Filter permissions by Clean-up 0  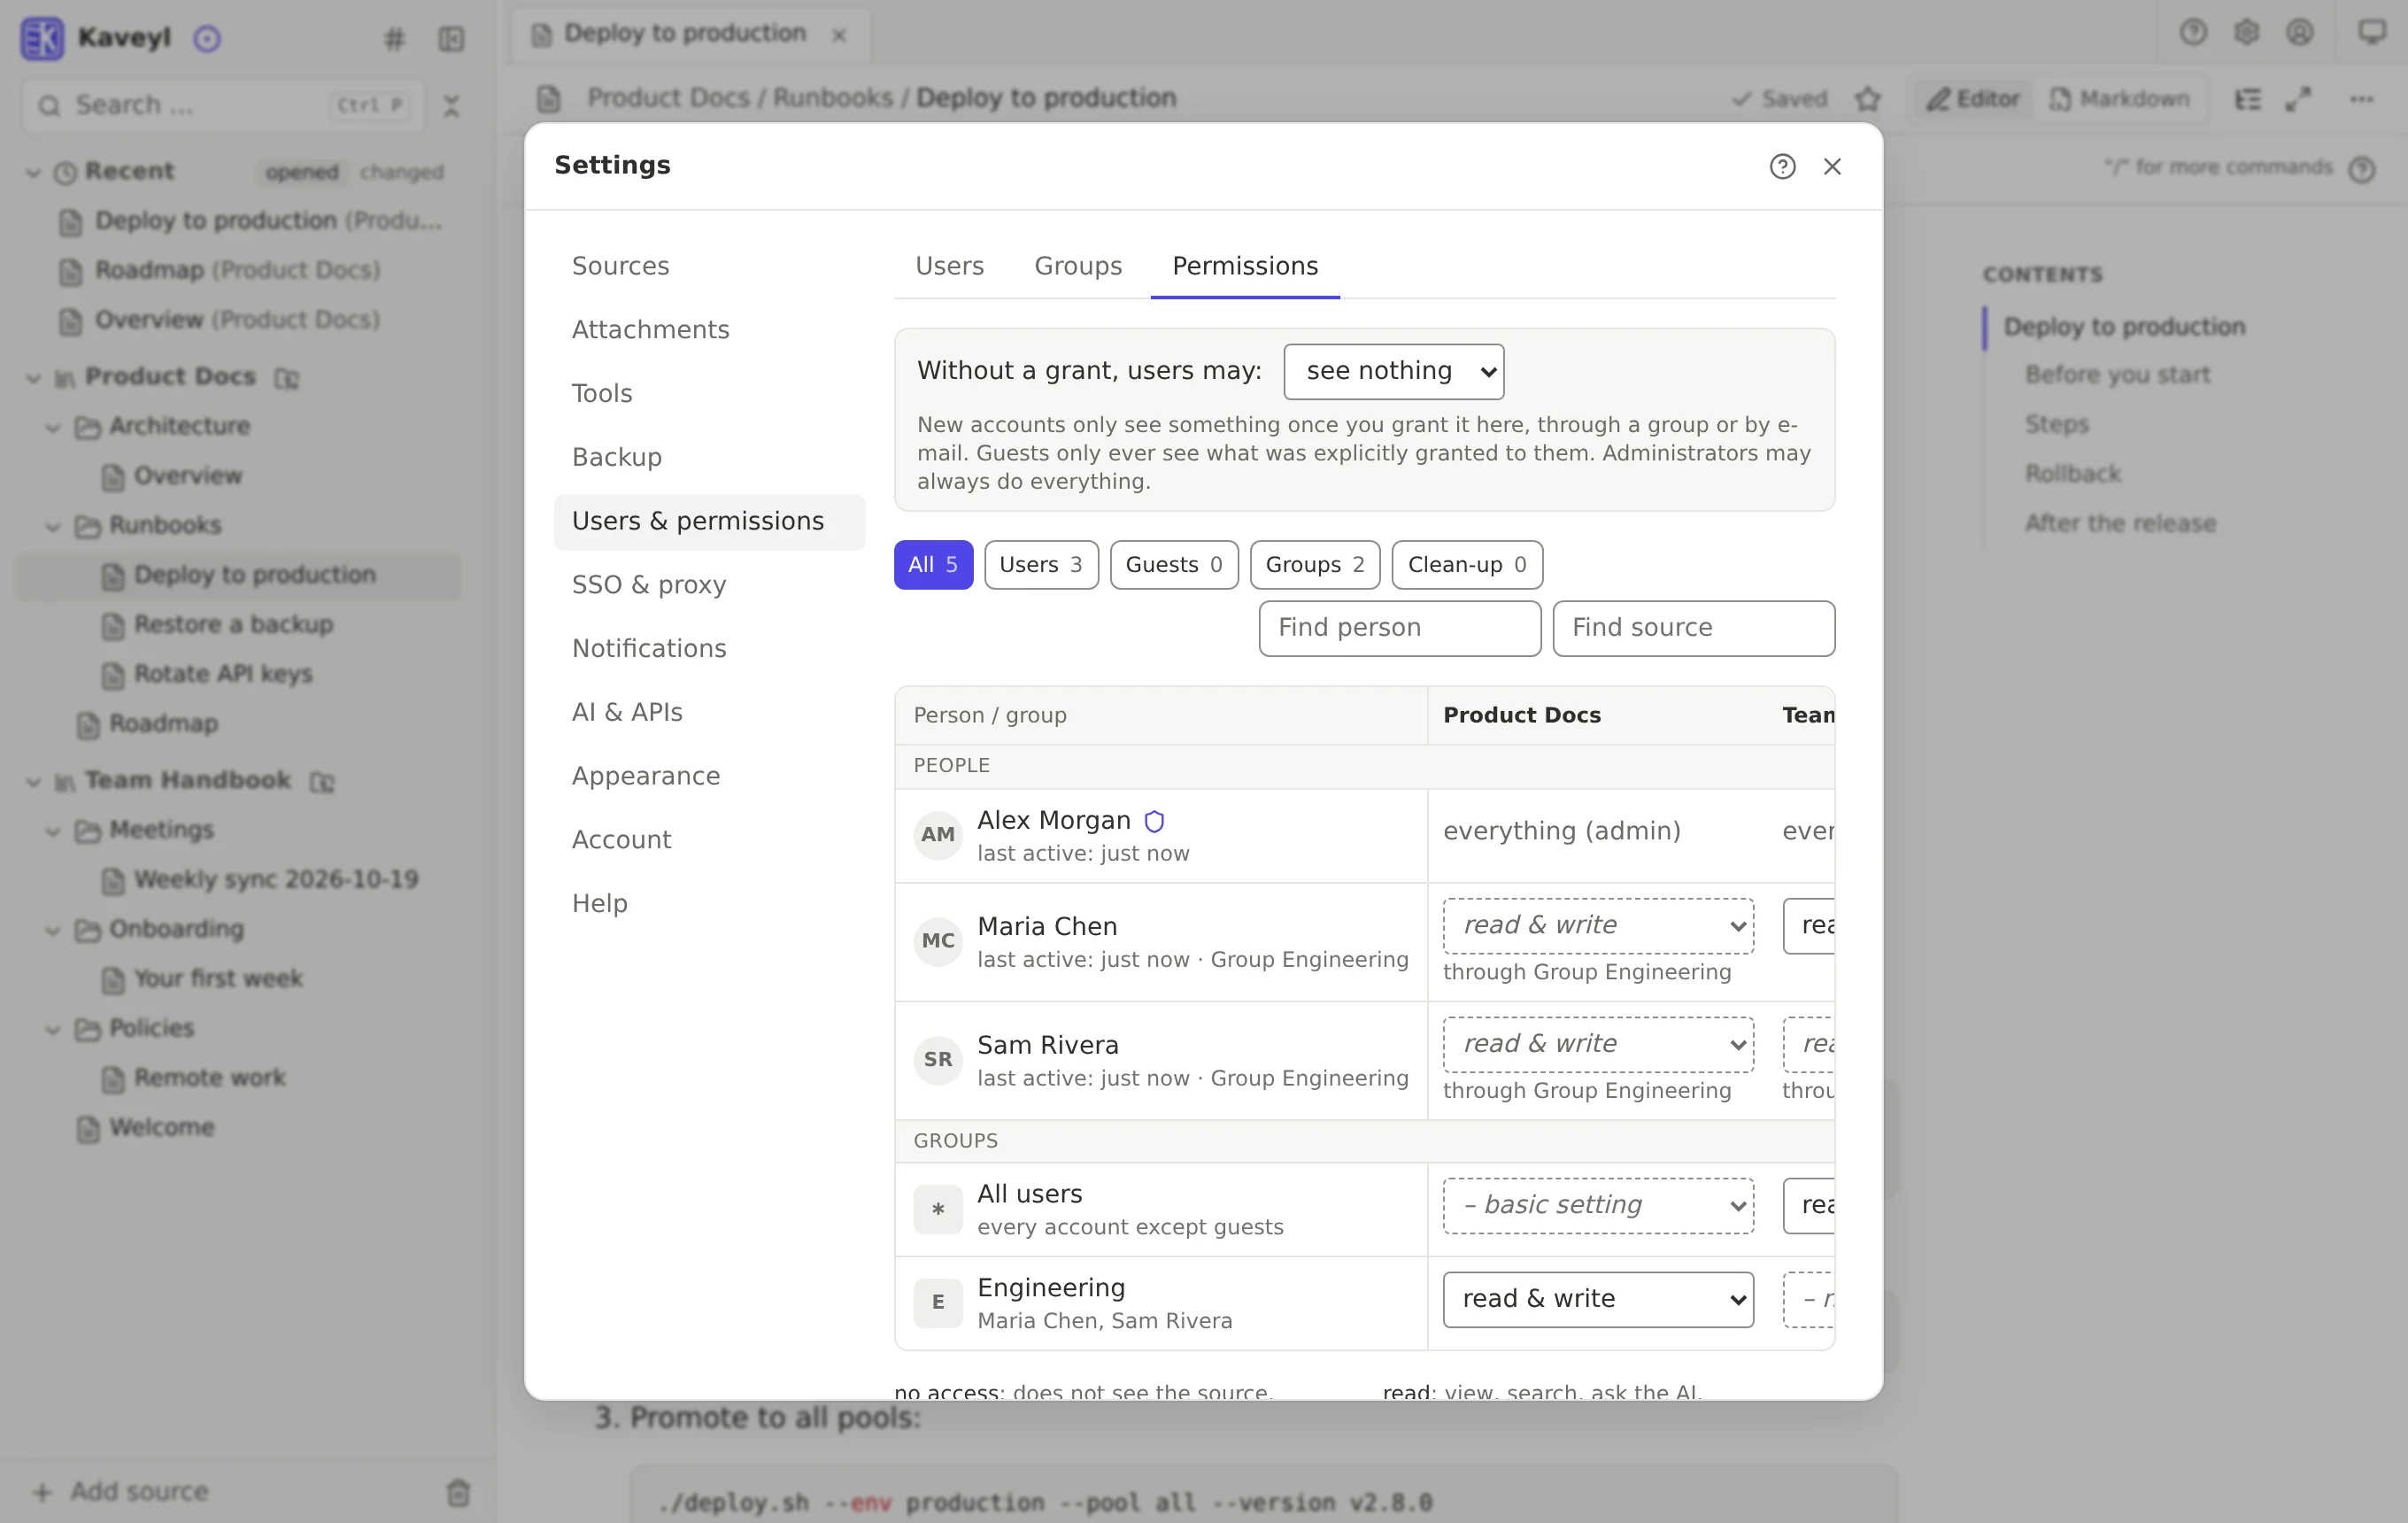tap(1467, 565)
